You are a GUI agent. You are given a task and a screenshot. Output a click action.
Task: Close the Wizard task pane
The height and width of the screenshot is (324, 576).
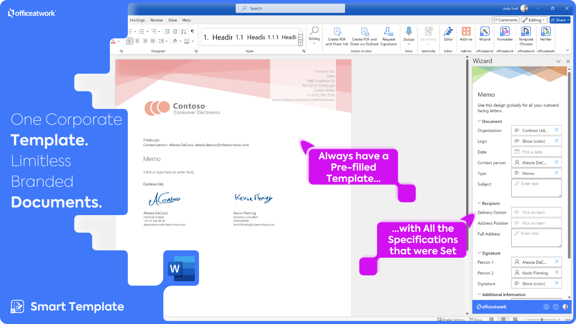[x=567, y=61]
